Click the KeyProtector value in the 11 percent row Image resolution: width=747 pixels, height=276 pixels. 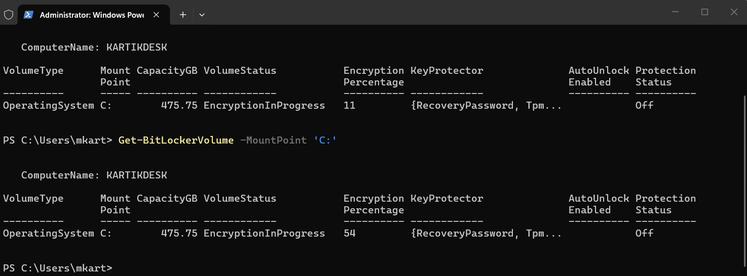tap(486, 105)
